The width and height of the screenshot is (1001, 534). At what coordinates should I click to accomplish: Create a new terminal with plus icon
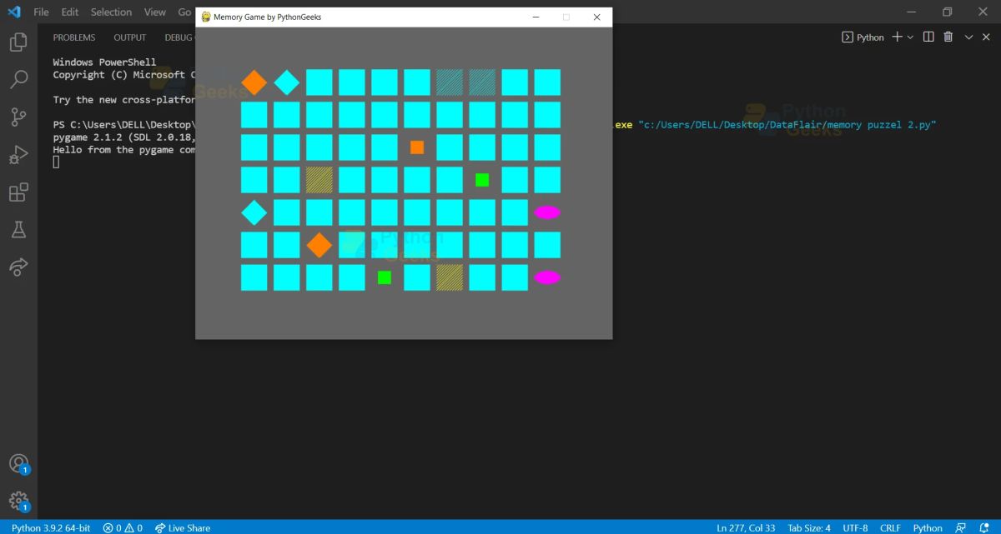pos(898,37)
